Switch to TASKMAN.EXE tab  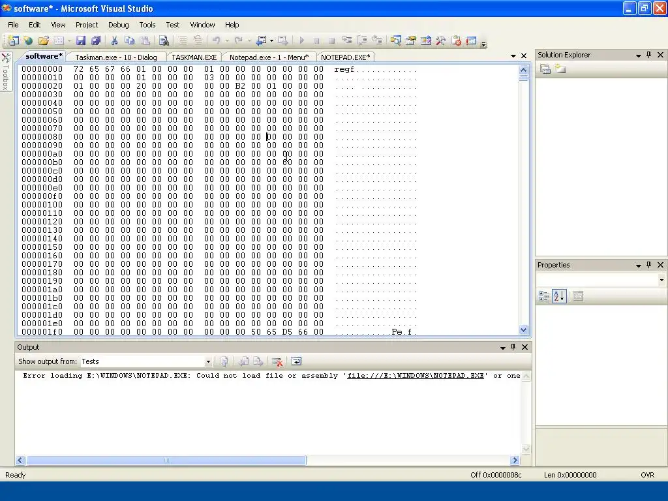[194, 57]
